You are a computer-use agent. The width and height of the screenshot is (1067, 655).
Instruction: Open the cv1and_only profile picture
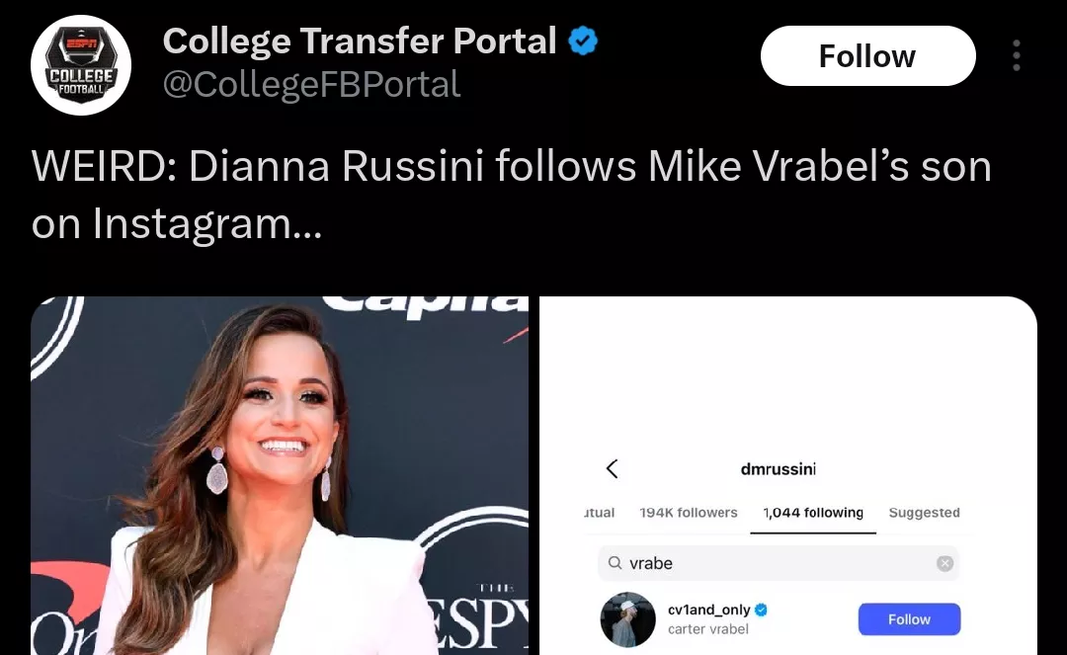(x=627, y=619)
